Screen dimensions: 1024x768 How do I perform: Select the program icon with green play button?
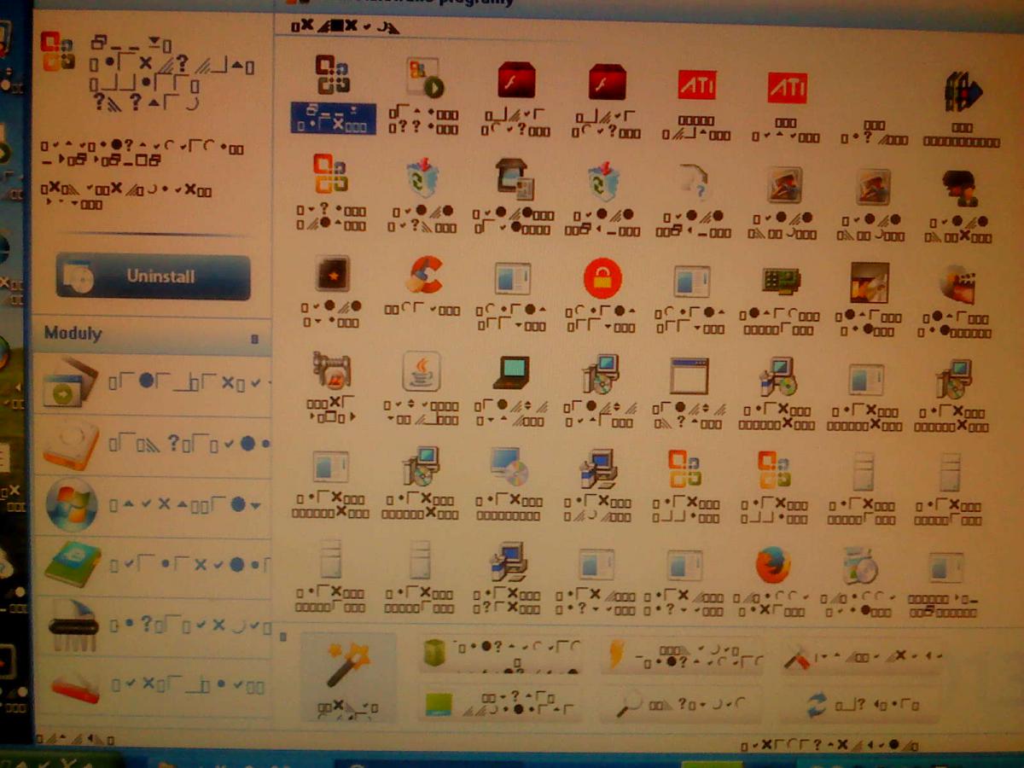pyautogui.click(x=423, y=78)
